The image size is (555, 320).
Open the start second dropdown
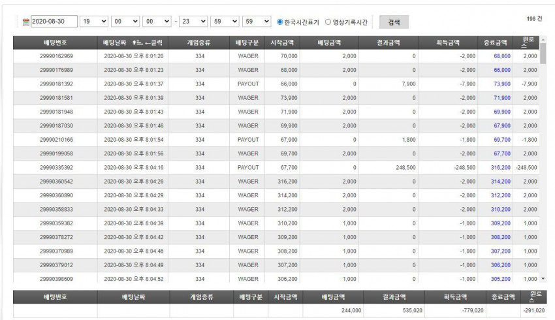(x=157, y=22)
